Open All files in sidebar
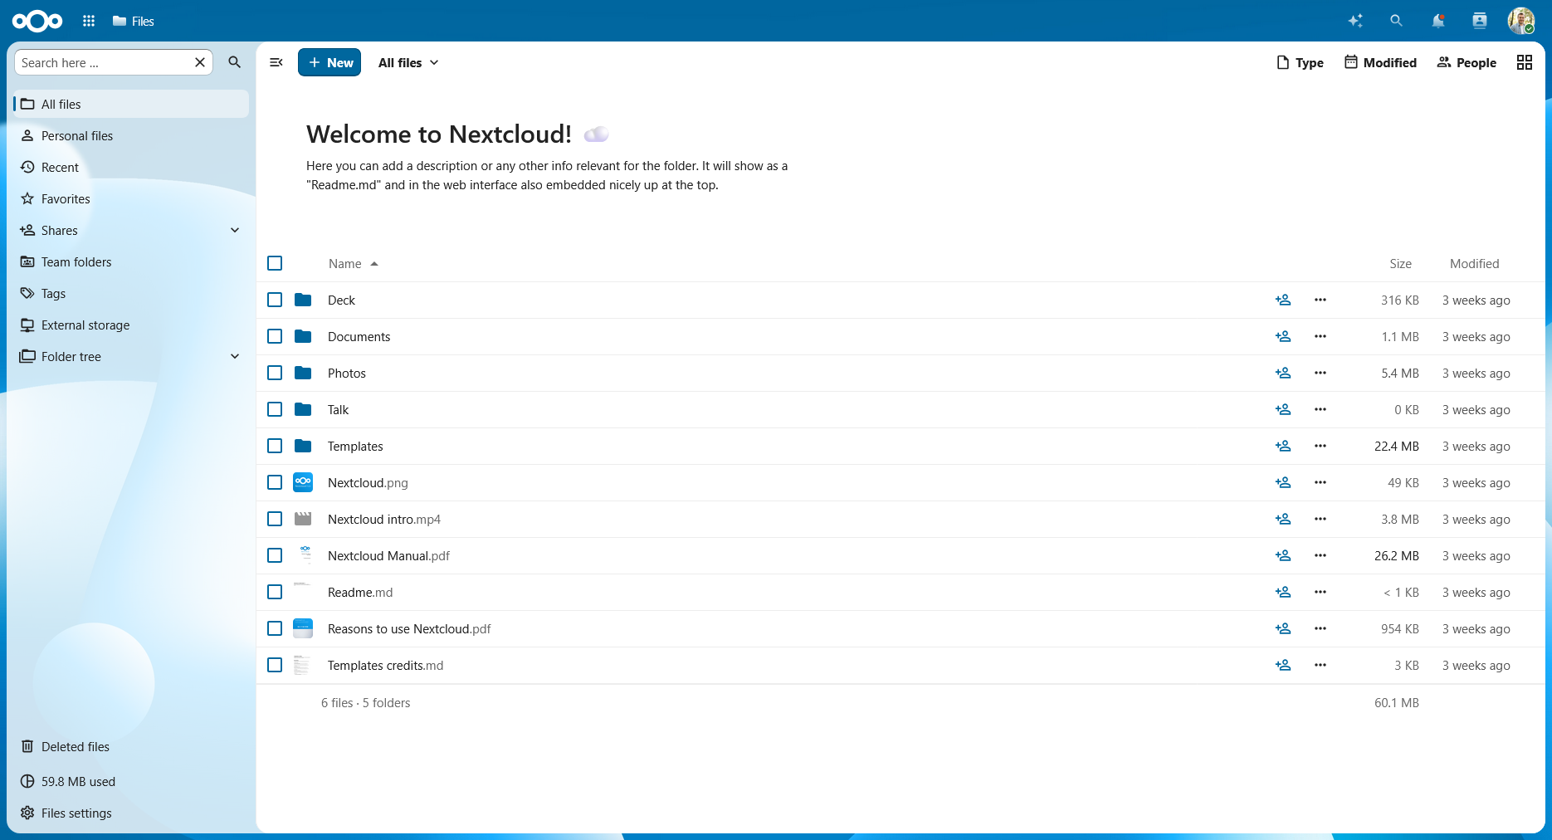 tap(131, 104)
